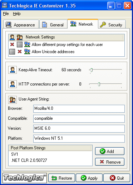Click the HTTP connections per server slider handle
The height and width of the screenshot is (185, 133).
pyautogui.click(x=99, y=84)
